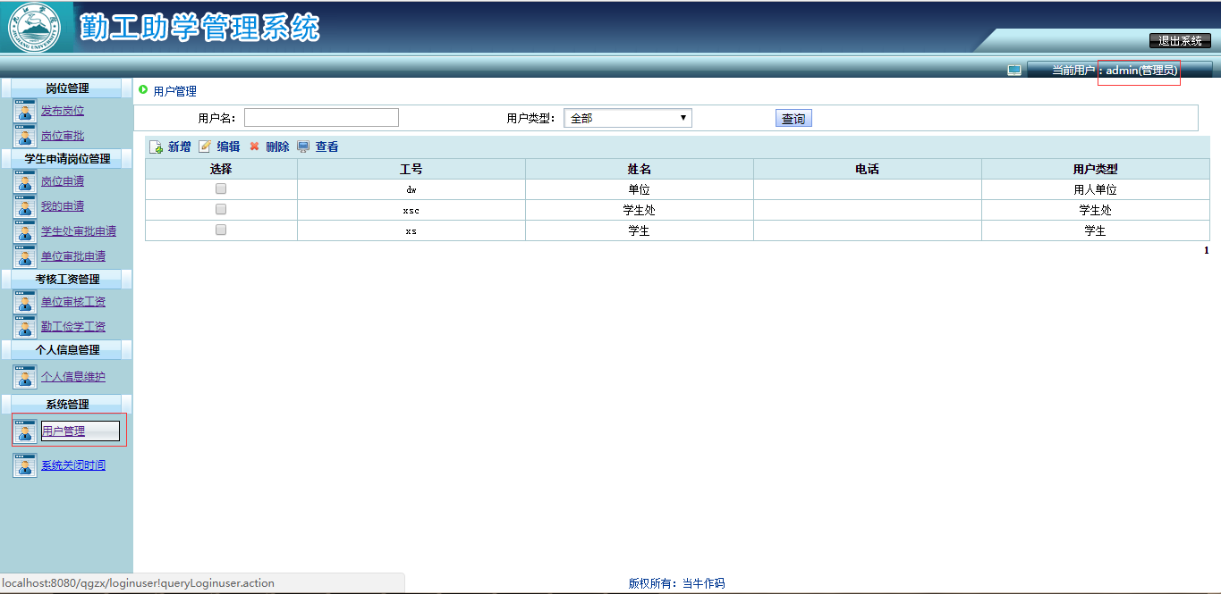Click the 工号 column header
This screenshot has width=1221, height=594.
[411, 169]
